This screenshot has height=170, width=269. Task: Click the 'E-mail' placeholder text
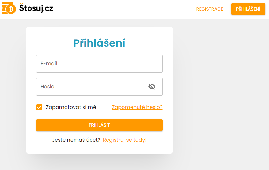[x=49, y=64]
